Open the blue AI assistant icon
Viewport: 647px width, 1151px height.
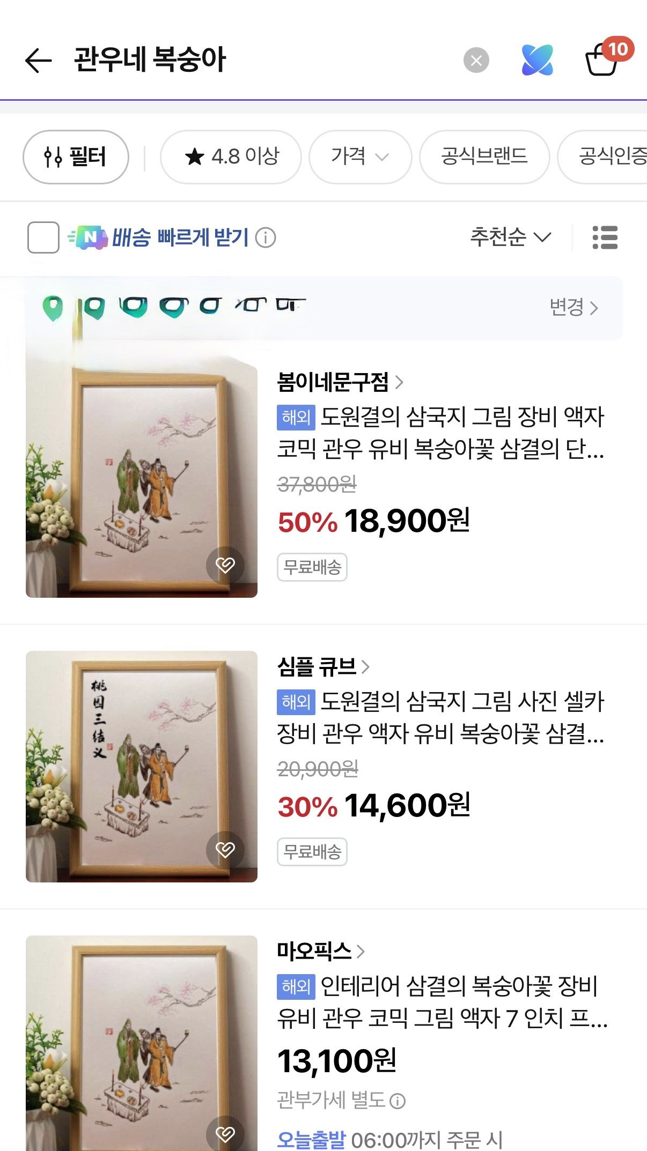tap(537, 60)
